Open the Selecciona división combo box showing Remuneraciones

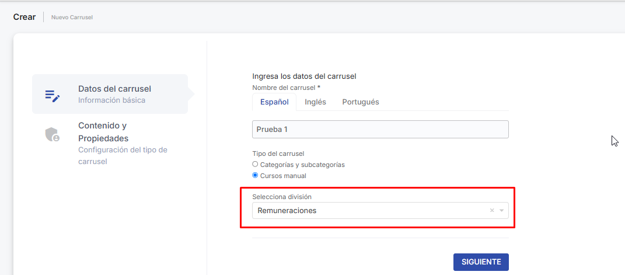point(368,211)
